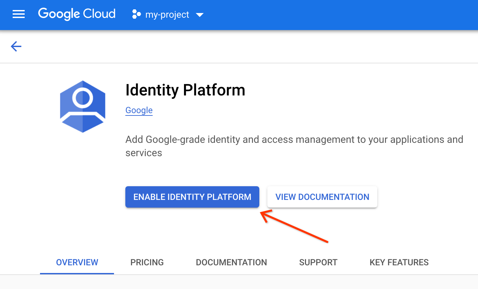Go back using the left arrow
Image resolution: width=478 pixels, height=289 pixels.
point(16,46)
